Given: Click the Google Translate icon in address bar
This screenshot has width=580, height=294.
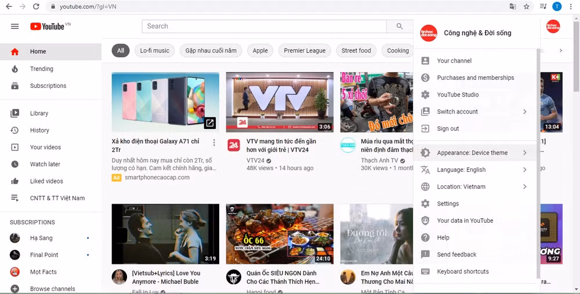Looking at the screenshot, I should pos(513,6).
